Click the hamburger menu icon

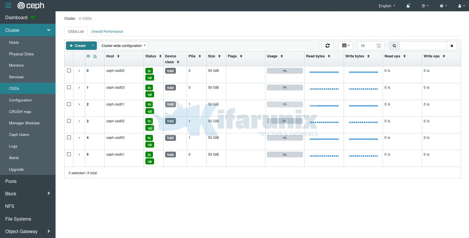8,6
